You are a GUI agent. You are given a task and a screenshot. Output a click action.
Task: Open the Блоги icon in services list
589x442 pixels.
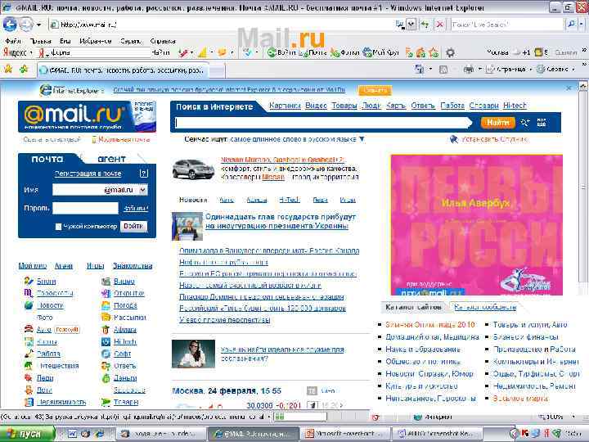click(29, 281)
